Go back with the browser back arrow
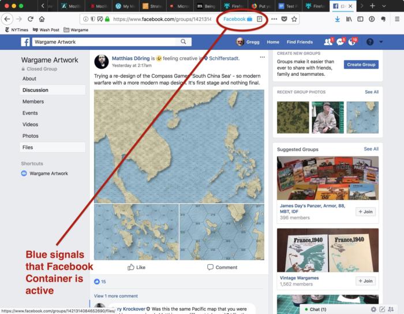The height and width of the screenshot is (314, 404). (x=7, y=19)
